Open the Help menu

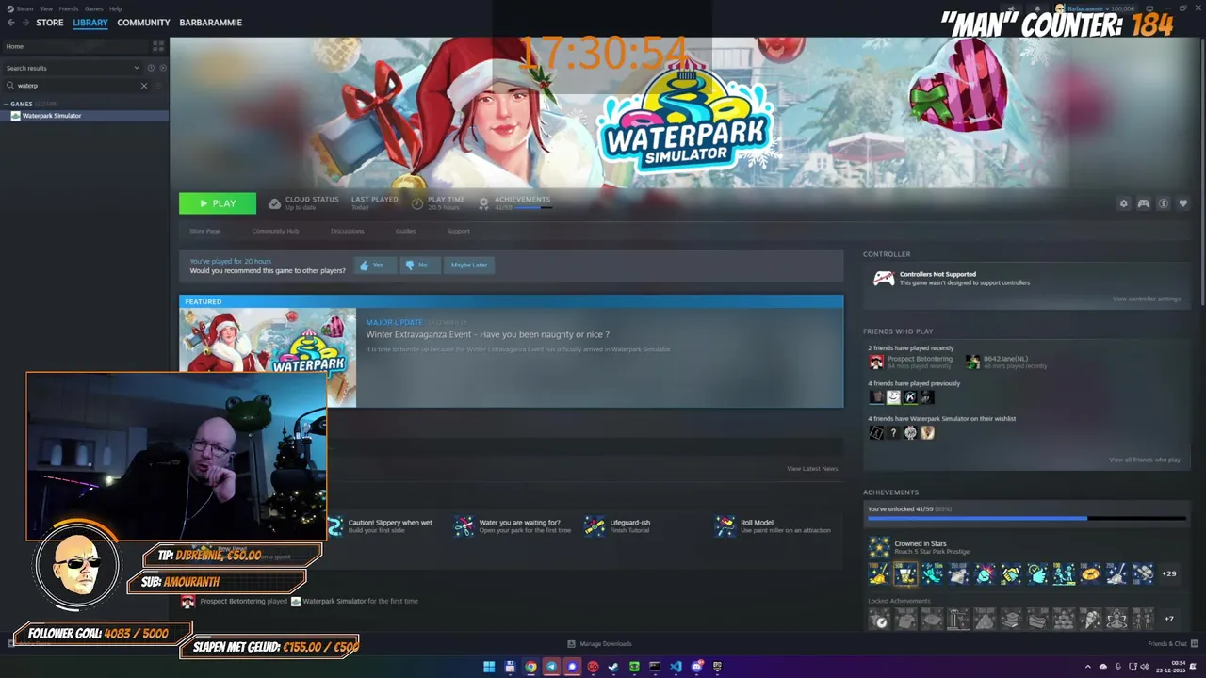[x=115, y=8]
